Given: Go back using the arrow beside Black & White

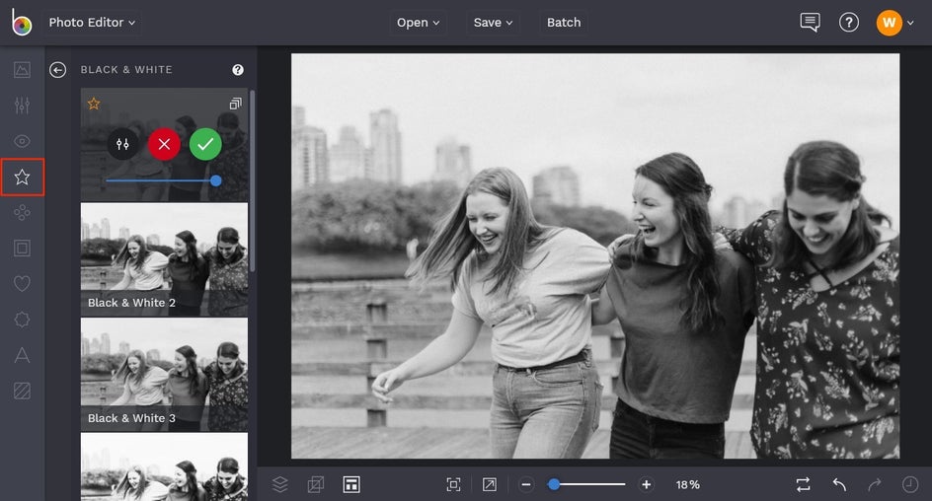Looking at the screenshot, I should point(58,70).
